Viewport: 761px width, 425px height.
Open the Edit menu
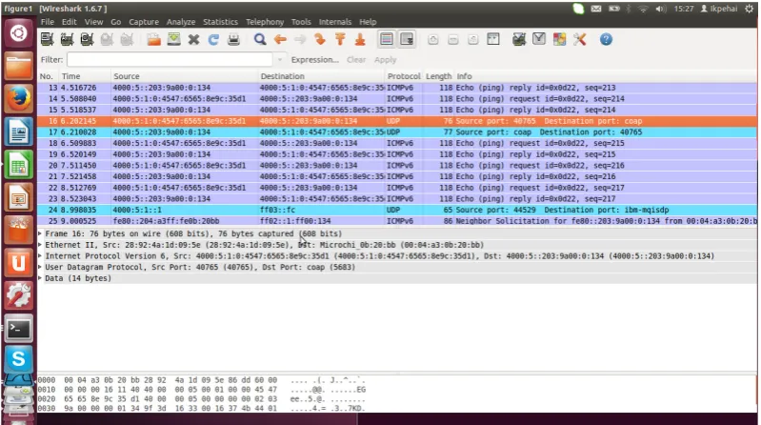click(x=69, y=22)
